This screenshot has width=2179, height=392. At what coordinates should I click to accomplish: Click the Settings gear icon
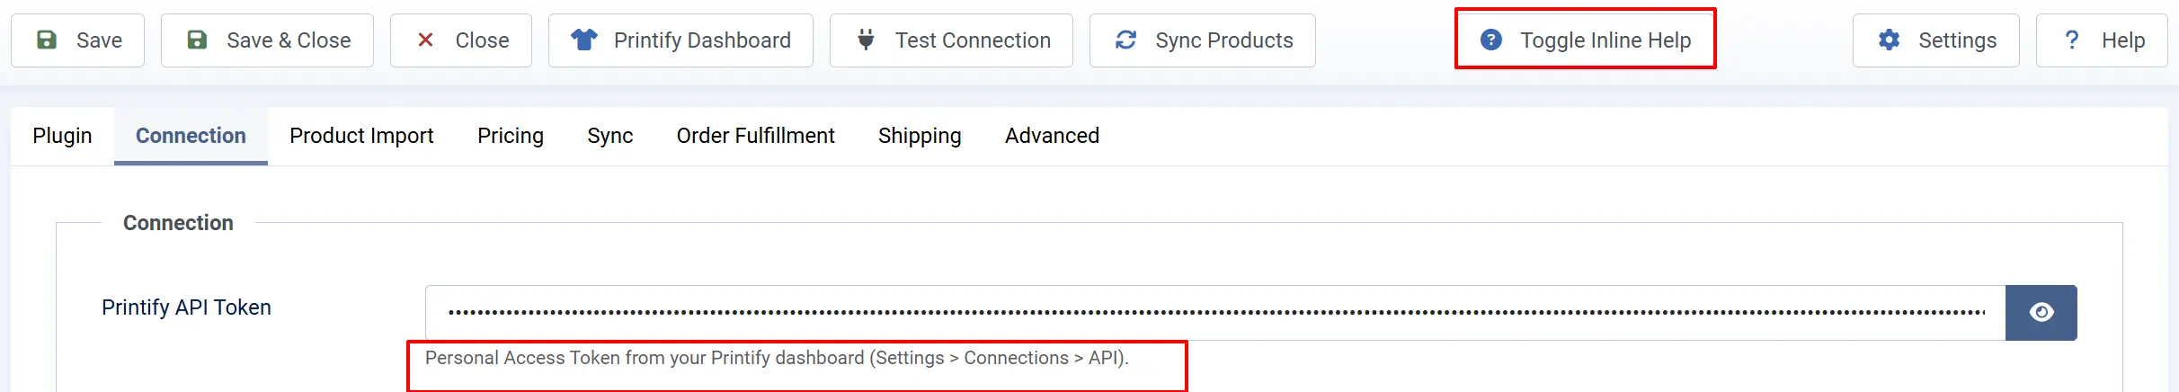[x=1890, y=40]
